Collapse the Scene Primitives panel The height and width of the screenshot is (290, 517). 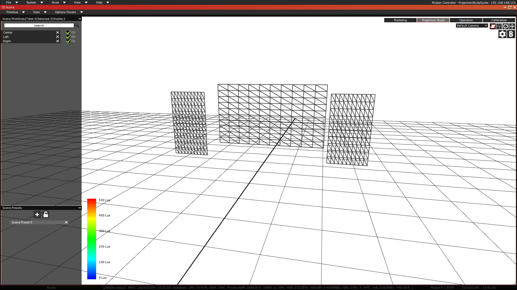click(79, 19)
